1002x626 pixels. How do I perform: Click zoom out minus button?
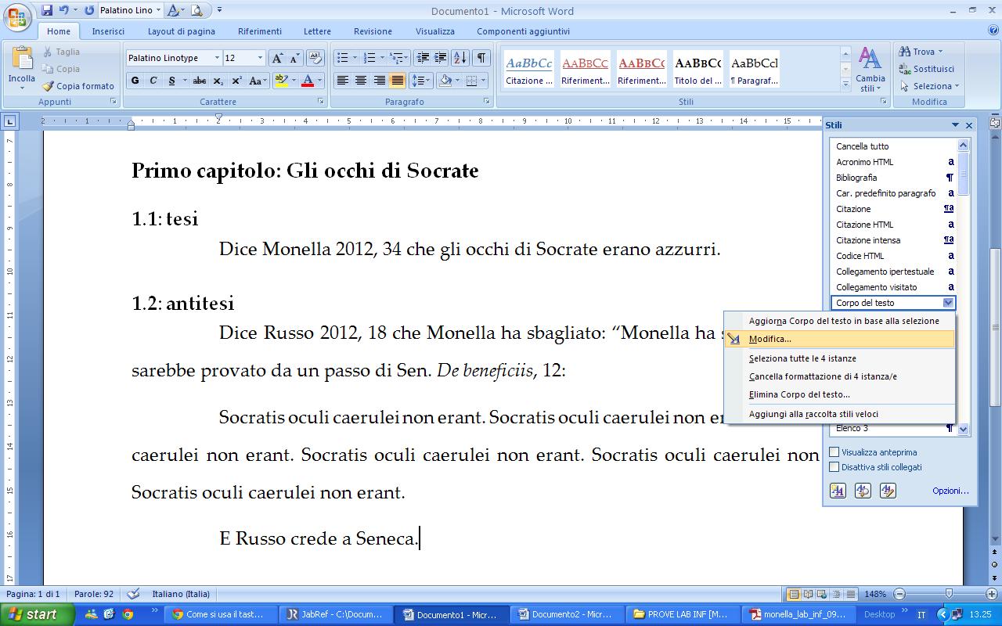coord(899,594)
